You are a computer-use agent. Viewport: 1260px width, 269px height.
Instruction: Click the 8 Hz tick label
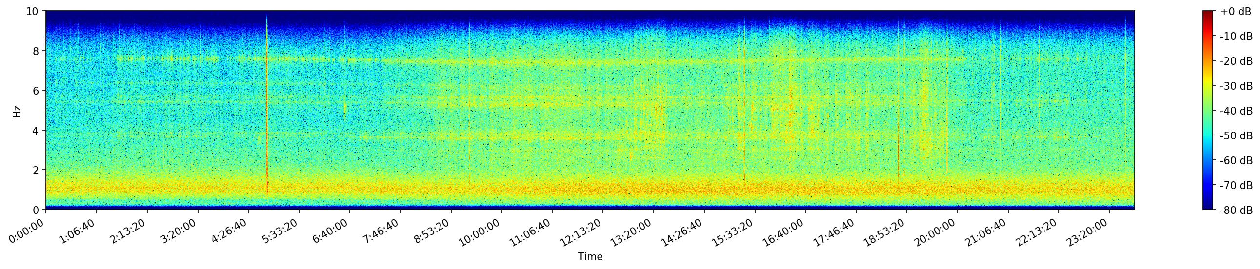[36, 51]
